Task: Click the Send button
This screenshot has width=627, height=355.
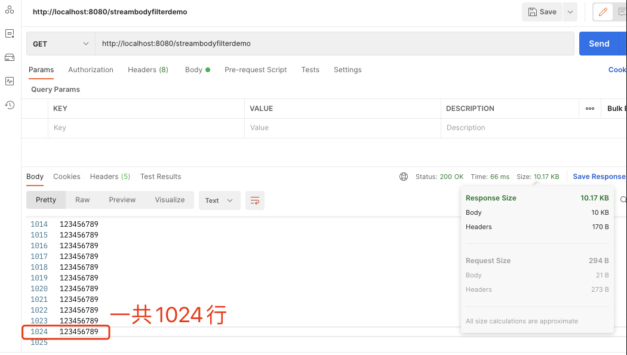Action: 599,44
